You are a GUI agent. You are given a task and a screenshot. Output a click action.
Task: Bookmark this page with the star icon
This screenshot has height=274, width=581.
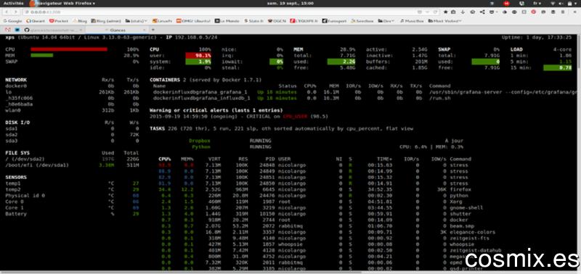(x=445, y=12)
